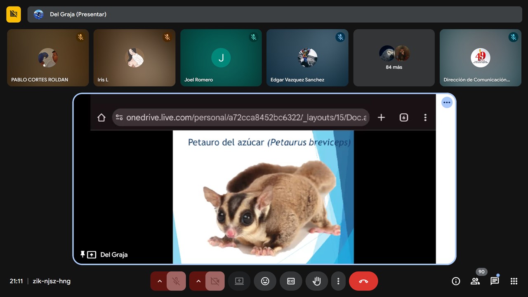
Task: Toggle closed captions on
Action: tap(291, 281)
